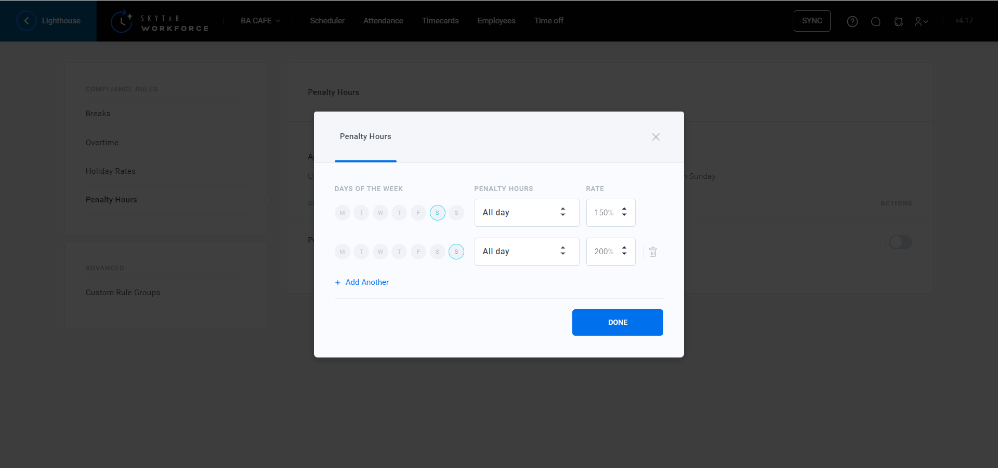Viewport: 998px width, 468px height.
Task: Adjust the 150% rate stepper
Action: (x=624, y=213)
